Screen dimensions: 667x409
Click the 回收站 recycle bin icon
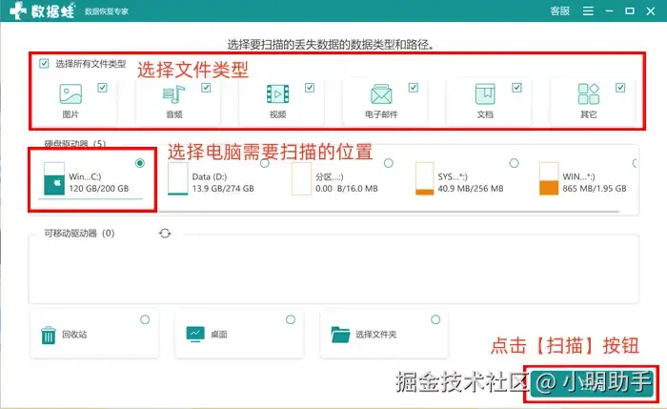(49, 335)
